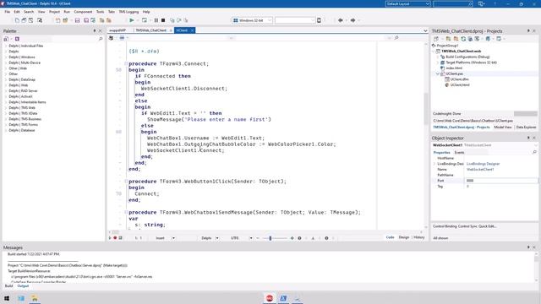The image size is (541, 304).
Task: Open the Data Explorer tab
Action: (526, 128)
